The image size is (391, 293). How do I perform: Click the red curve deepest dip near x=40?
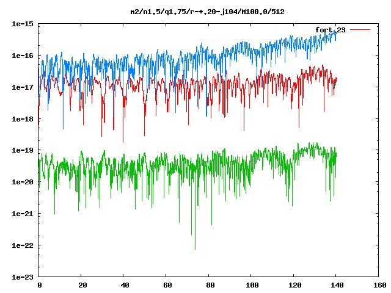click(x=123, y=142)
